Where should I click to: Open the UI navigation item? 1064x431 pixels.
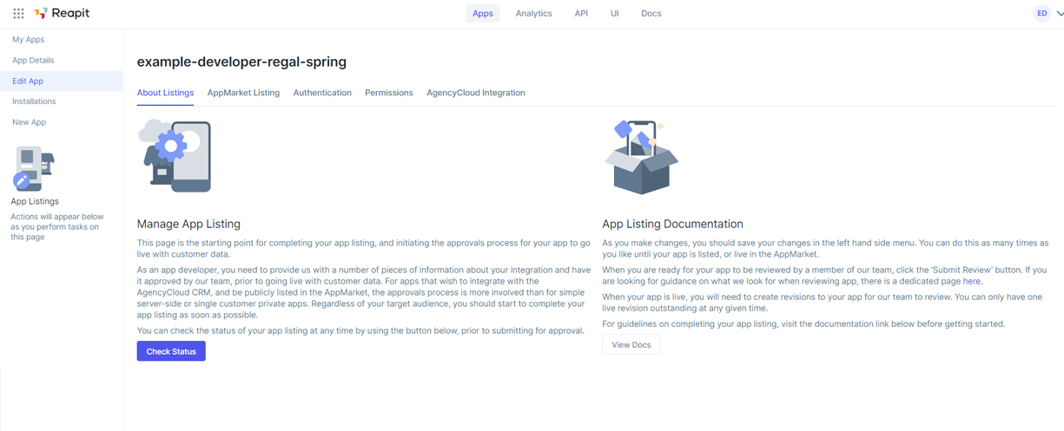(614, 14)
